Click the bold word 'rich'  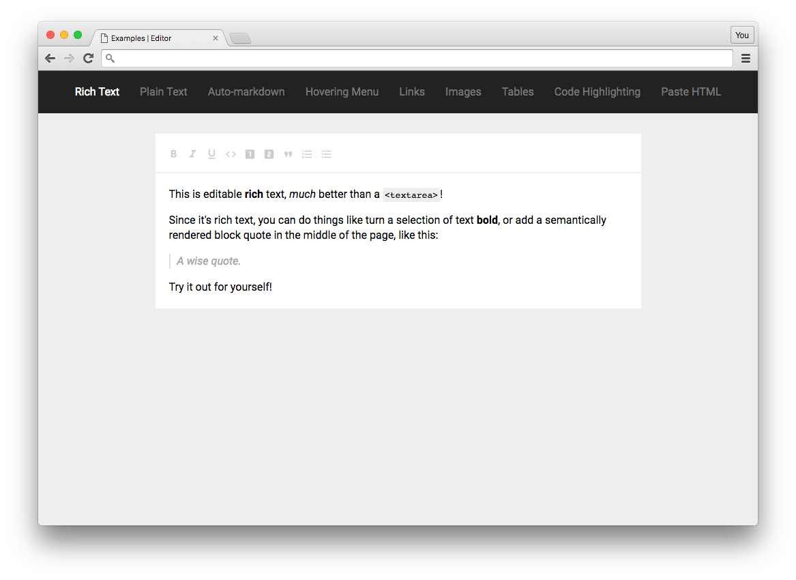pyautogui.click(x=254, y=194)
